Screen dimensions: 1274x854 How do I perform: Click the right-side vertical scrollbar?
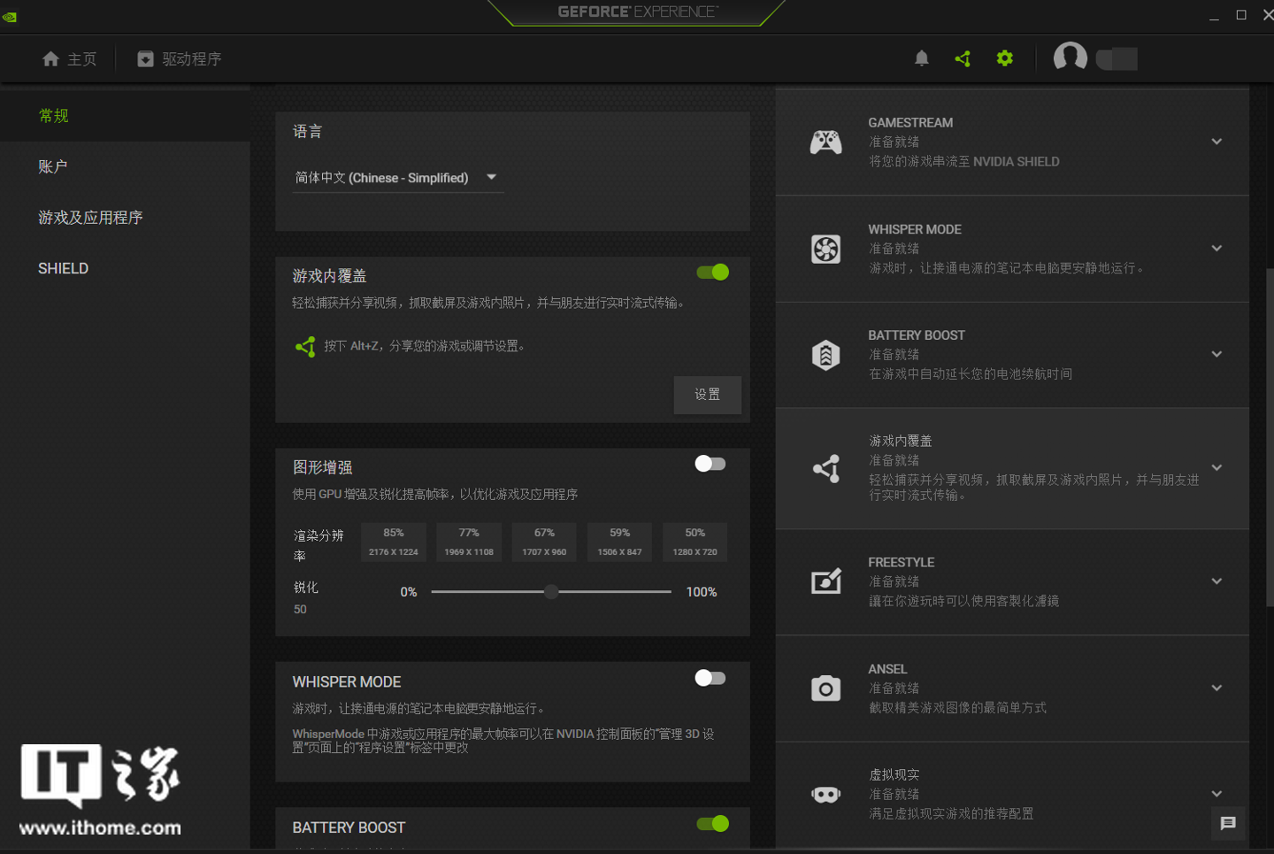coord(1270,438)
